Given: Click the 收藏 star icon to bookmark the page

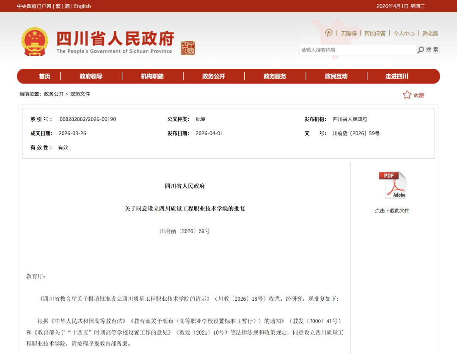Looking at the screenshot, I should pyautogui.click(x=407, y=95).
